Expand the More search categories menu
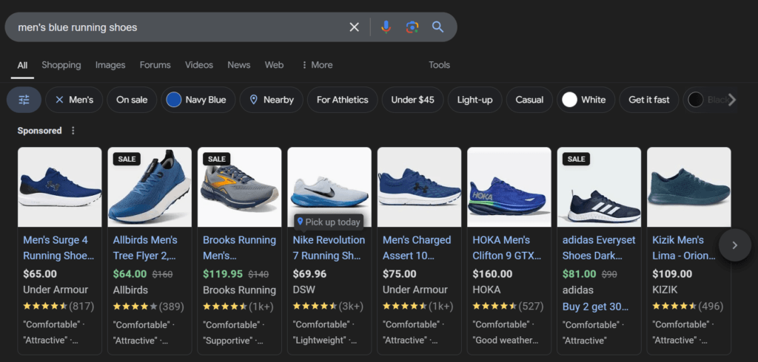 (x=317, y=65)
